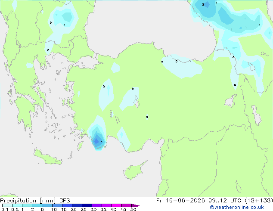
Task: Select the 20–25 mm legend swatch
Action: coord(77,205)
